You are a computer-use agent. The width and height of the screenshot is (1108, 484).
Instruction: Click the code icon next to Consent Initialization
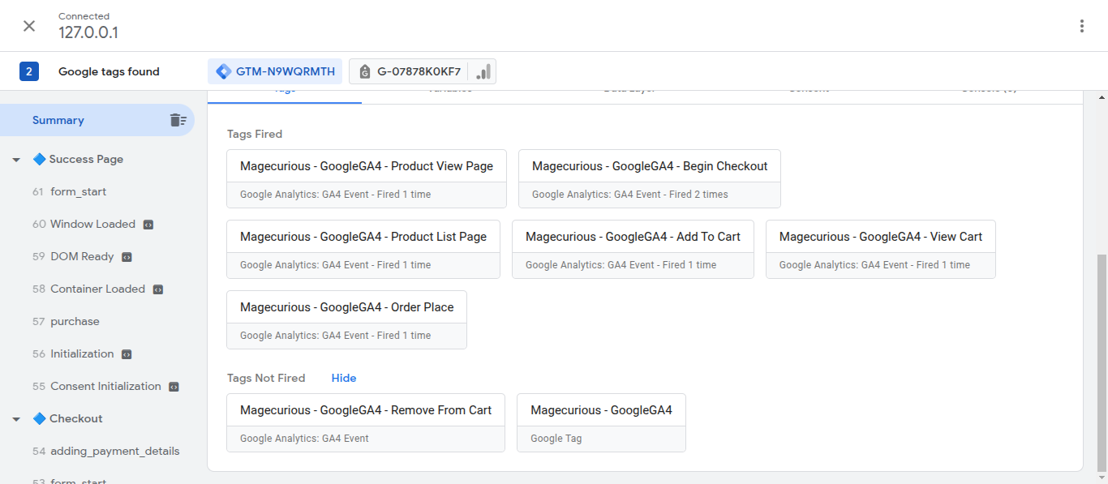coord(173,386)
